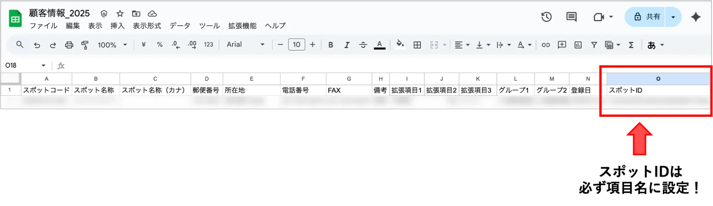
Task: Open version history clock icon
Action: (546, 17)
